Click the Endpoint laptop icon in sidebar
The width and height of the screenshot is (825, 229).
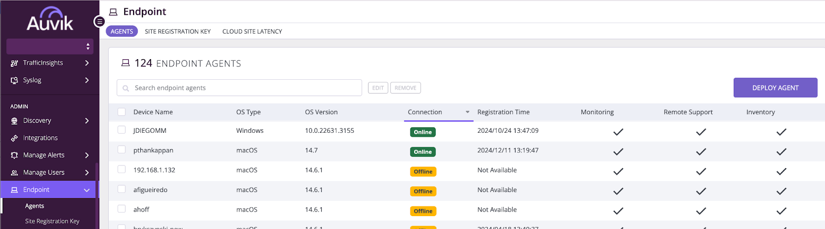pyautogui.click(x=14, y=190)
